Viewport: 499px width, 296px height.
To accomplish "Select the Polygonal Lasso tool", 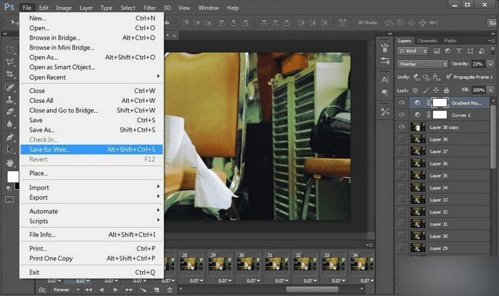I will [x=10, y=62].
